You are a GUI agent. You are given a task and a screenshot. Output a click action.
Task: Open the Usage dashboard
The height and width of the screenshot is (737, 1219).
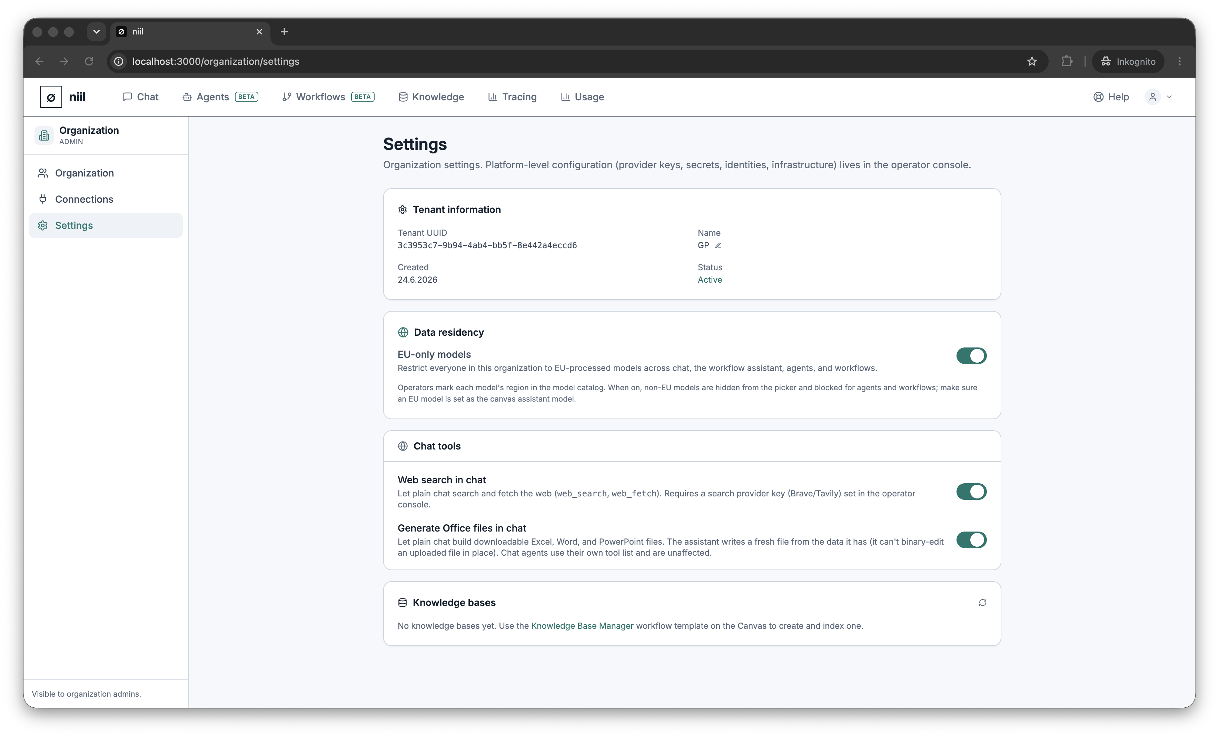pyautogui.click(x=582, y=97)
